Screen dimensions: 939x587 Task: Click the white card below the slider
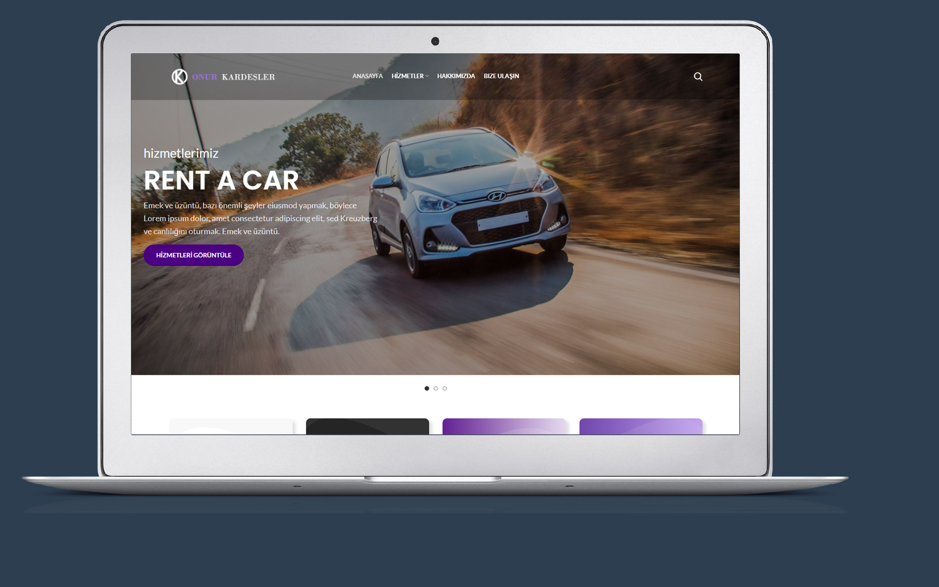tap(231, 426)
